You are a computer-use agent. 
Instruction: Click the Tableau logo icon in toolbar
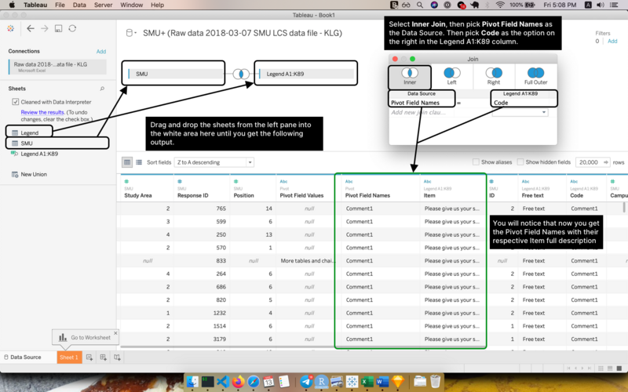point(11,28)
